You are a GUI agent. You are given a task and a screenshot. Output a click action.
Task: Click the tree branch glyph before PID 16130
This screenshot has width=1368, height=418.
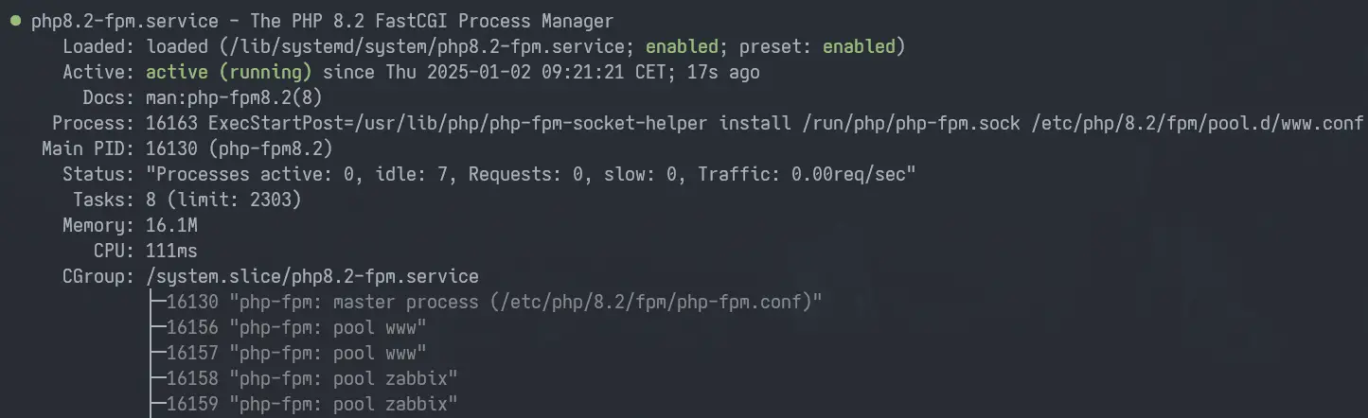tap(156, 302)
